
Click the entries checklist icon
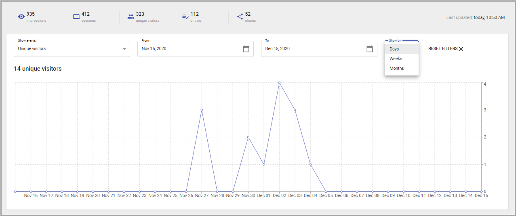(x=185, y=17)
